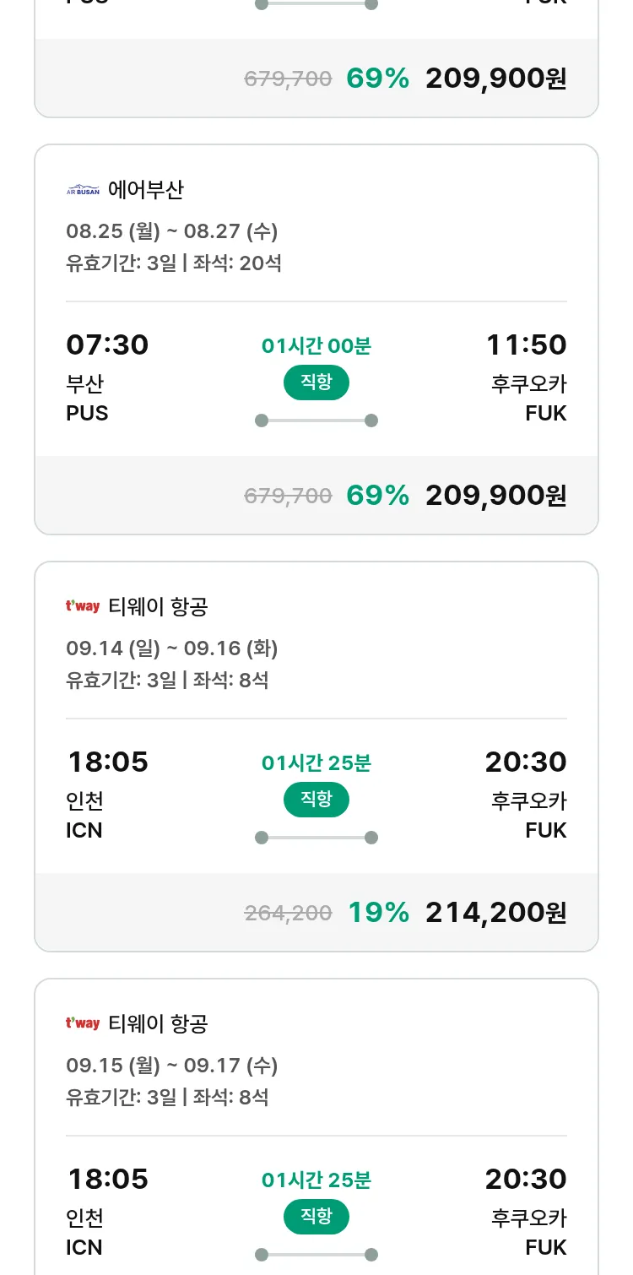This screenshot has height=1275, width=633.
Task: Click the t'way logo on the 09.14 flight
Action: point(83,606)
